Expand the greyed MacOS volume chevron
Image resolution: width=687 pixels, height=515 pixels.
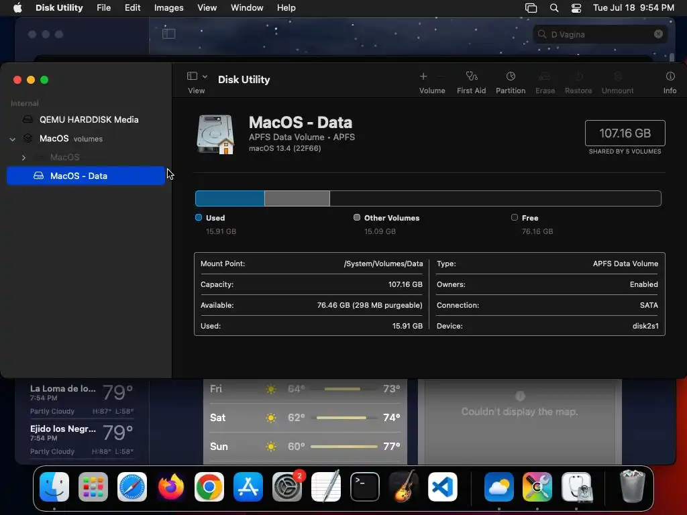tap(23, 157)
